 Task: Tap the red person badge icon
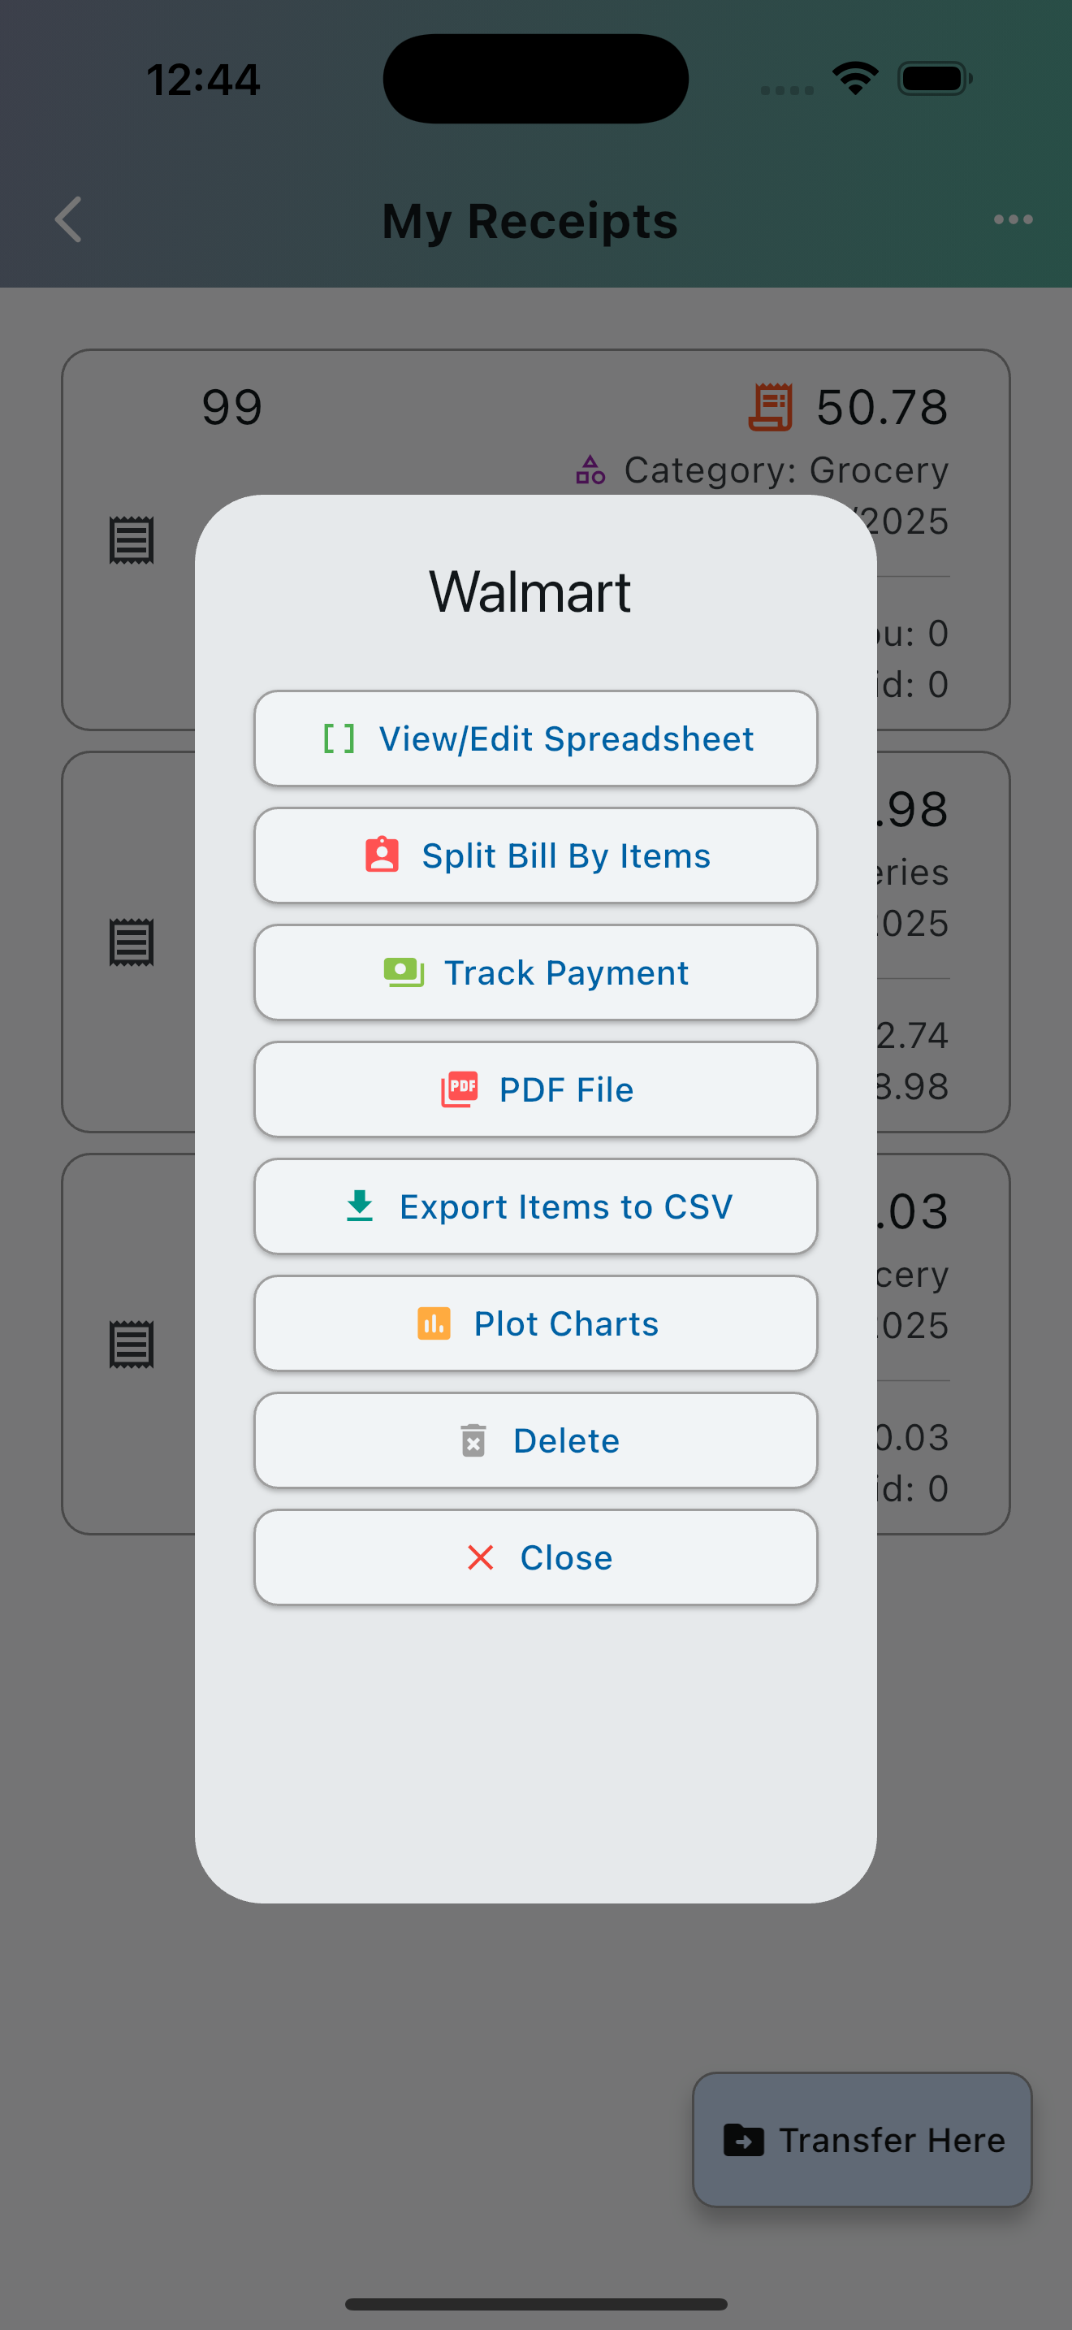[x=382, y=855]
